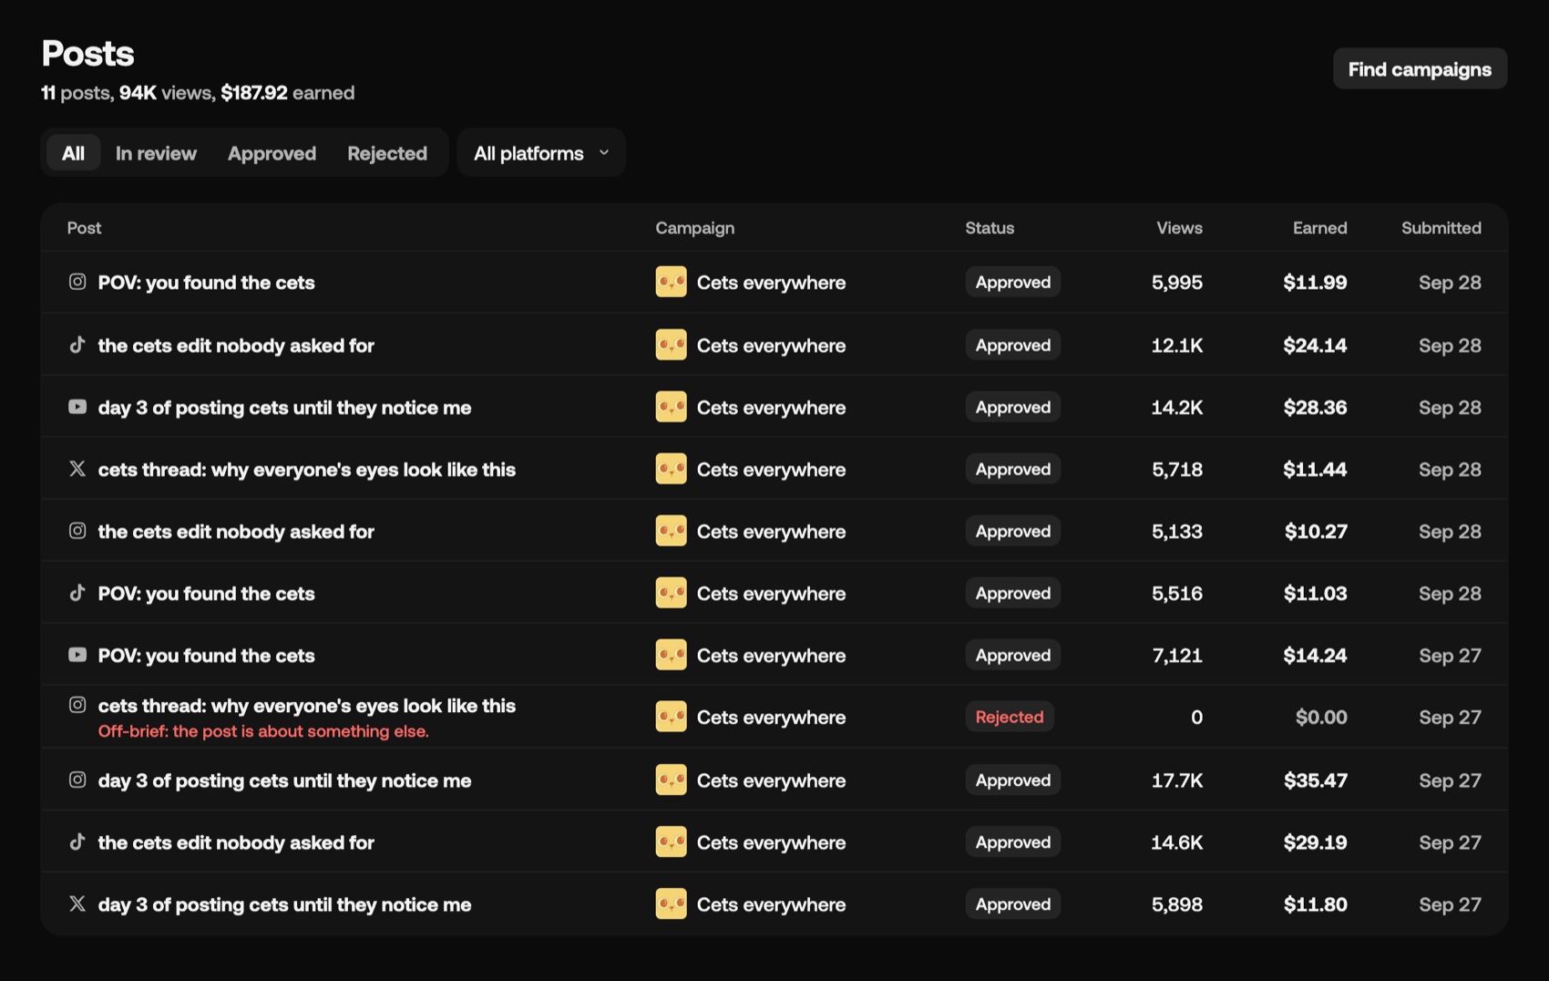Click the TikTok icon beside the 5,516-views post
This screenshot has height=981, width=1549.
tap(77, 593)
